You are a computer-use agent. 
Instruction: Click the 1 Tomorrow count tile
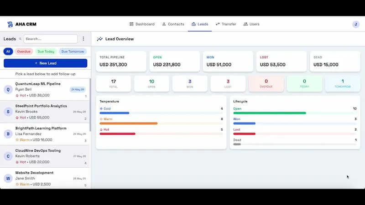(343, 84)
